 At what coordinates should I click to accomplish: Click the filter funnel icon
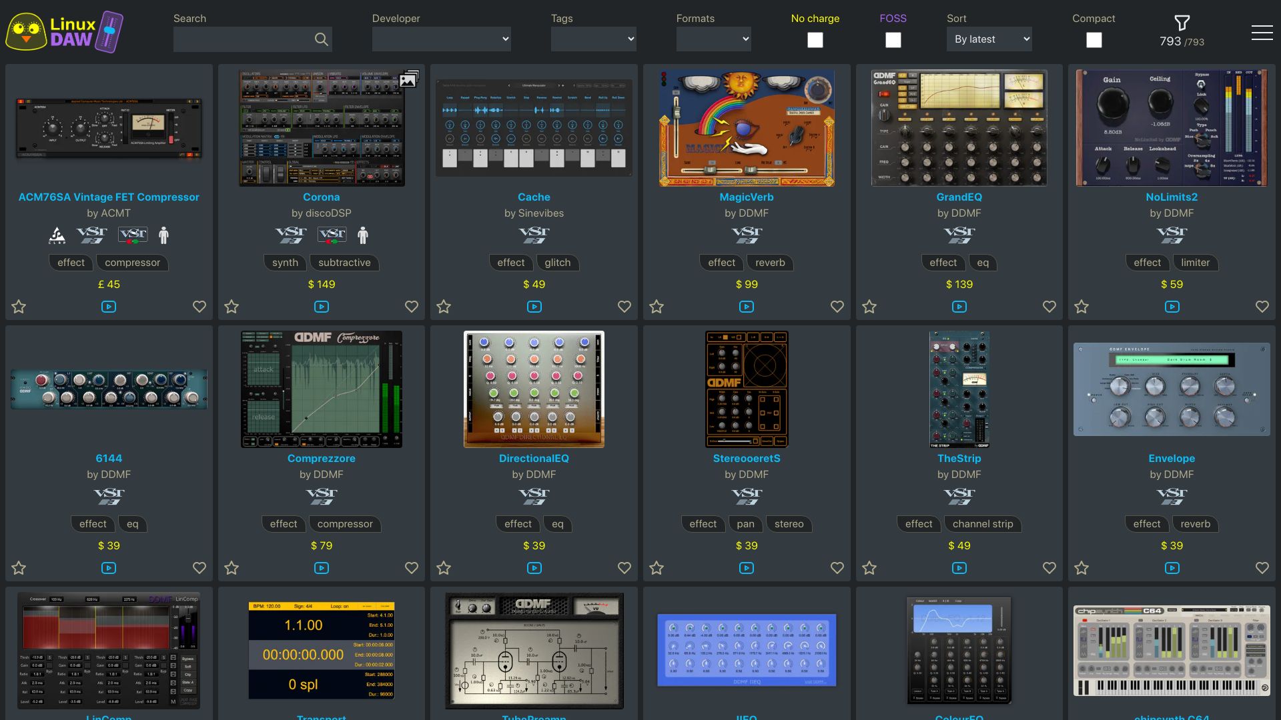click(1182, 23)
